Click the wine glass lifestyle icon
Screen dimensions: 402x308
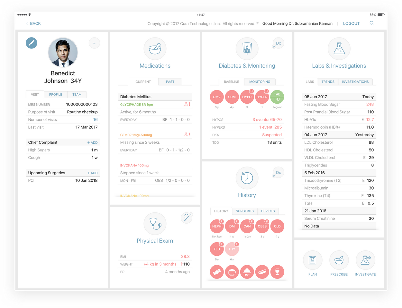[x=277, y=272]
